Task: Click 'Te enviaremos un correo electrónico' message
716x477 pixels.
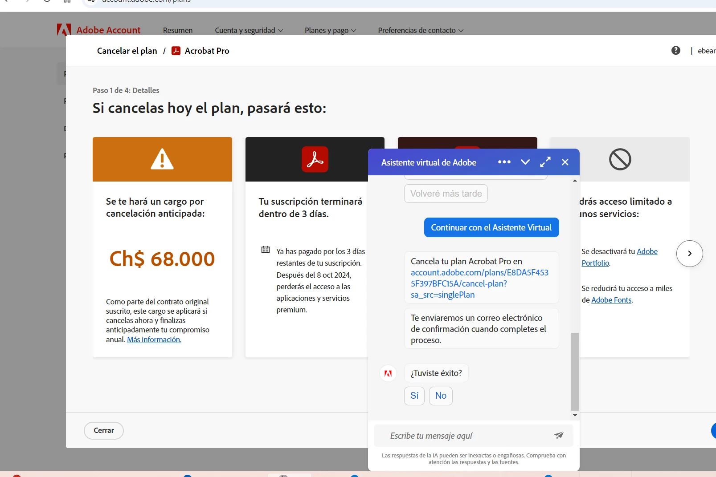Action: click(x=481, y=328)
